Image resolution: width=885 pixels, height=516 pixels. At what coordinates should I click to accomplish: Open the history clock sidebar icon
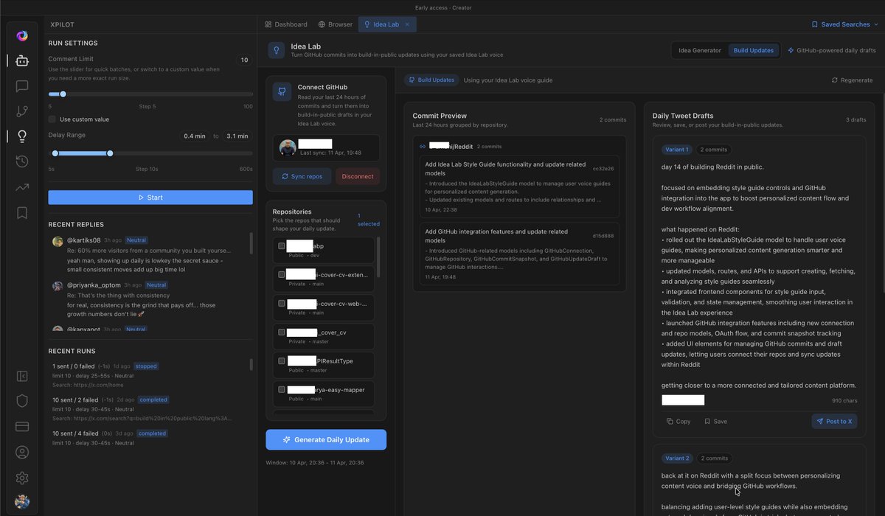[22, 161]
